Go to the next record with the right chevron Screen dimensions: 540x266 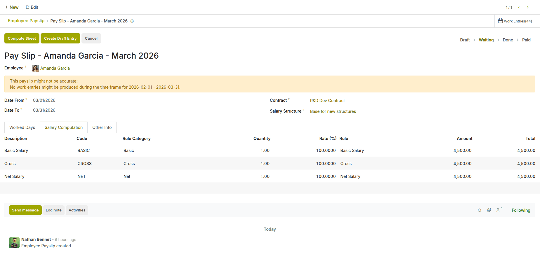pos(528,7)
